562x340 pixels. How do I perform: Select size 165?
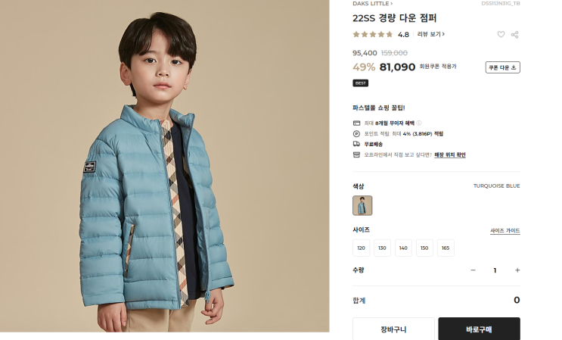(446, 248)
